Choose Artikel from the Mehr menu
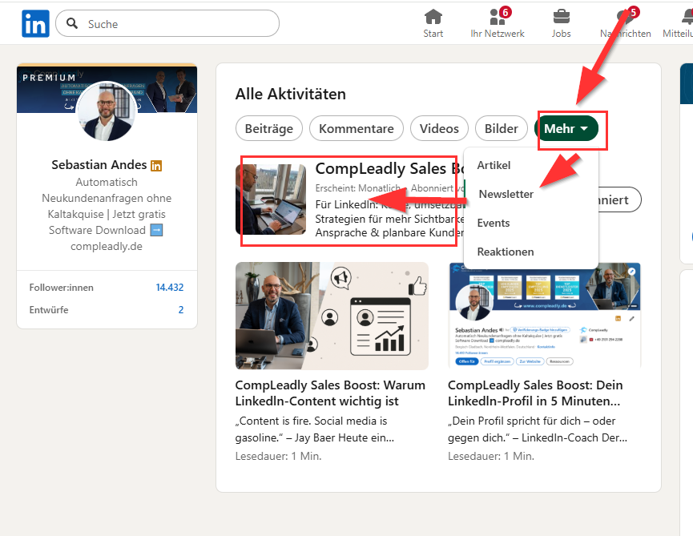This screenshot has height=536, width=693. pyautogui.click(x=494, y=165)
